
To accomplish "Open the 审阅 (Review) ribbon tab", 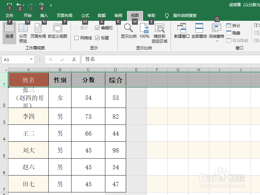I will pos(118,15).
